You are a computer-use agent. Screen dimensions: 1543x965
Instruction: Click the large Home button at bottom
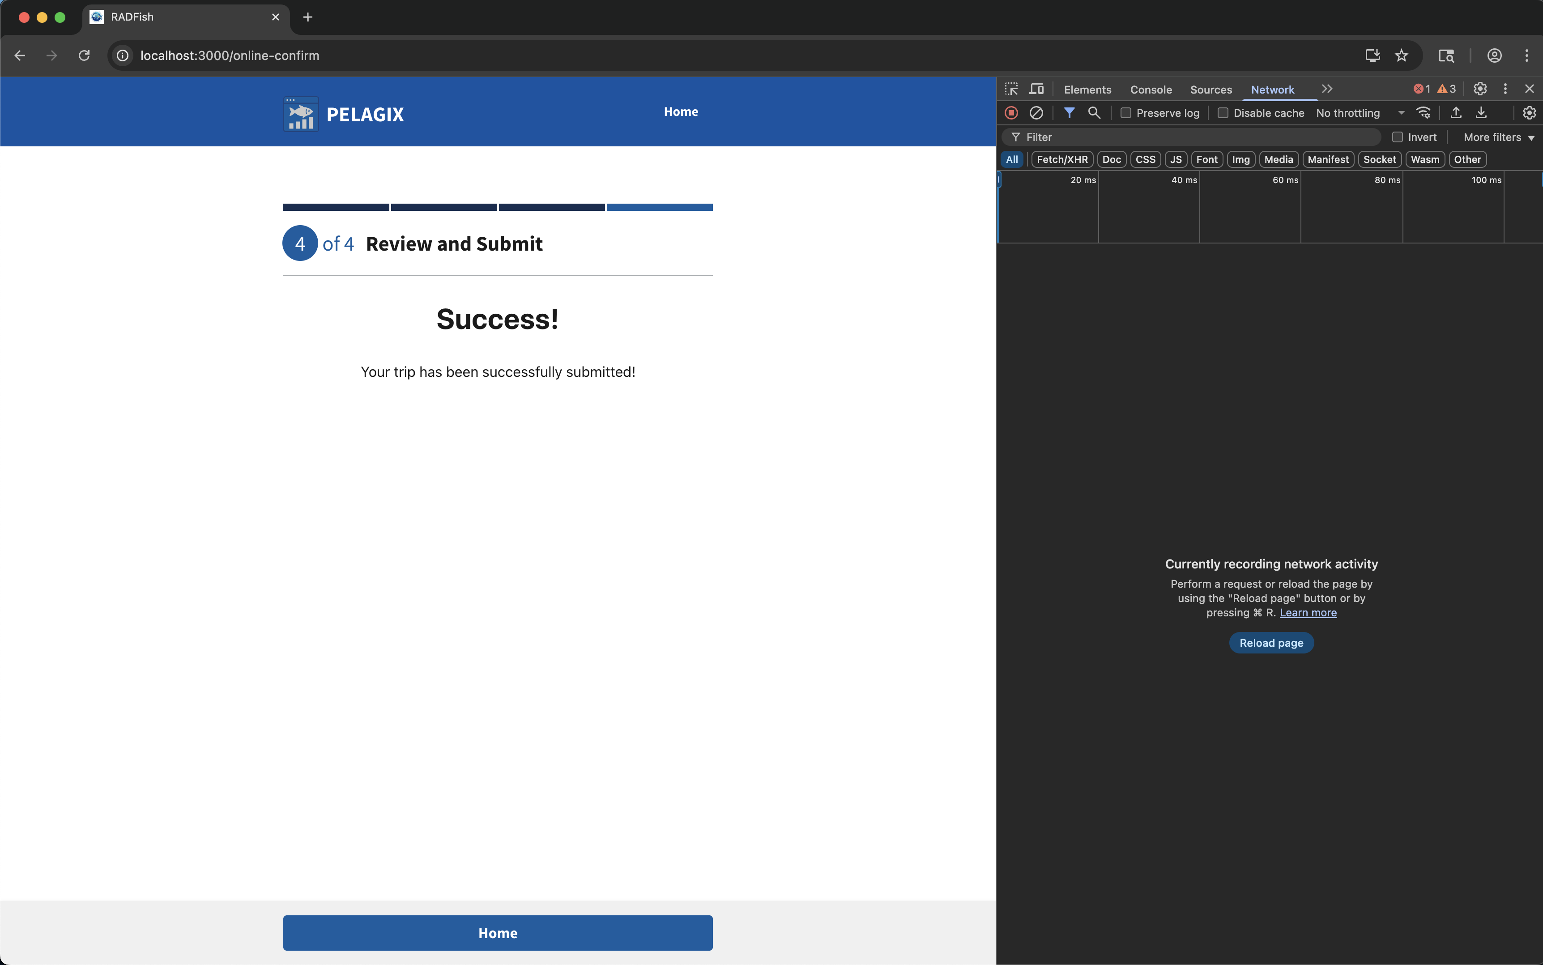(x=498, y=933)
